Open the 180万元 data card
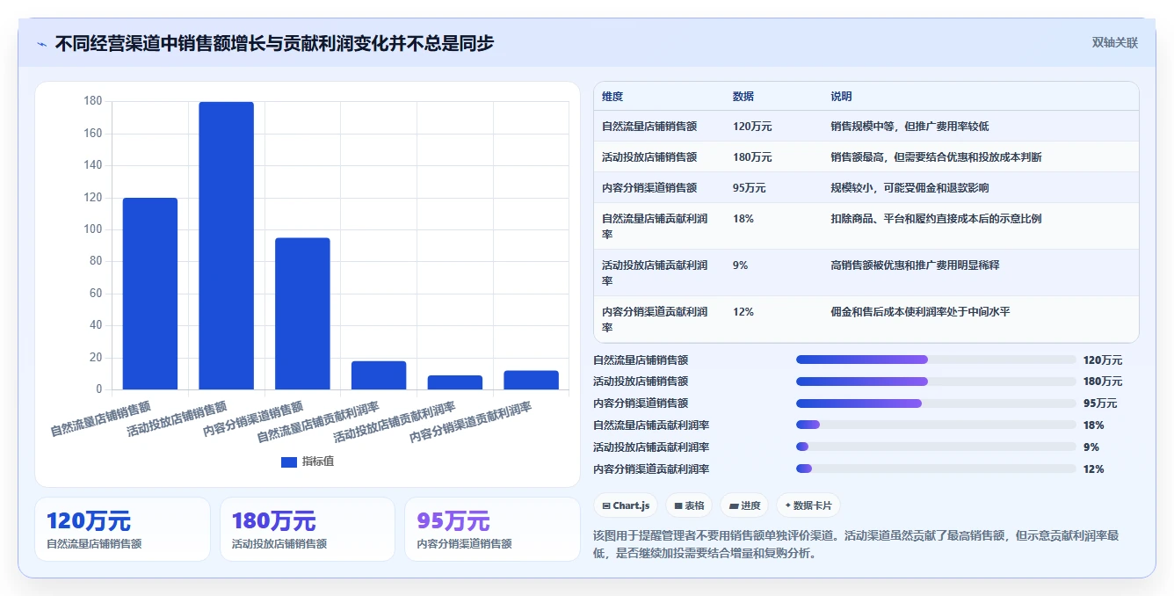The image size is (1174, 596). (x=308, y=529)
